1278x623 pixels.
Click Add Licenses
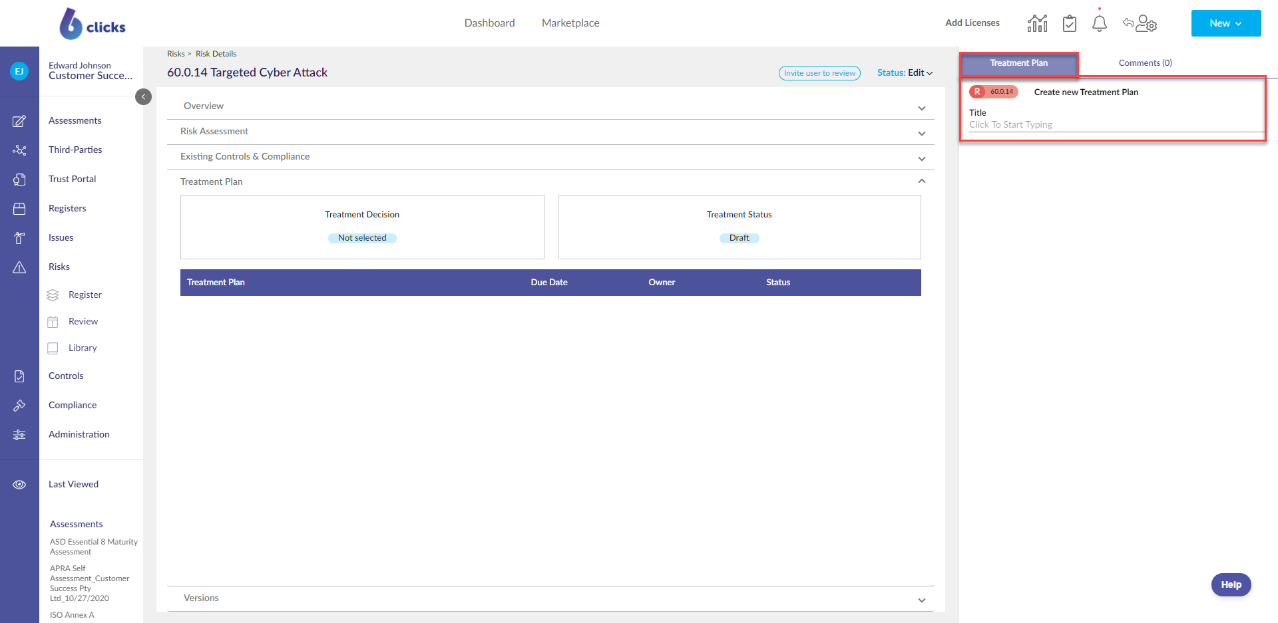click(972, 23)
